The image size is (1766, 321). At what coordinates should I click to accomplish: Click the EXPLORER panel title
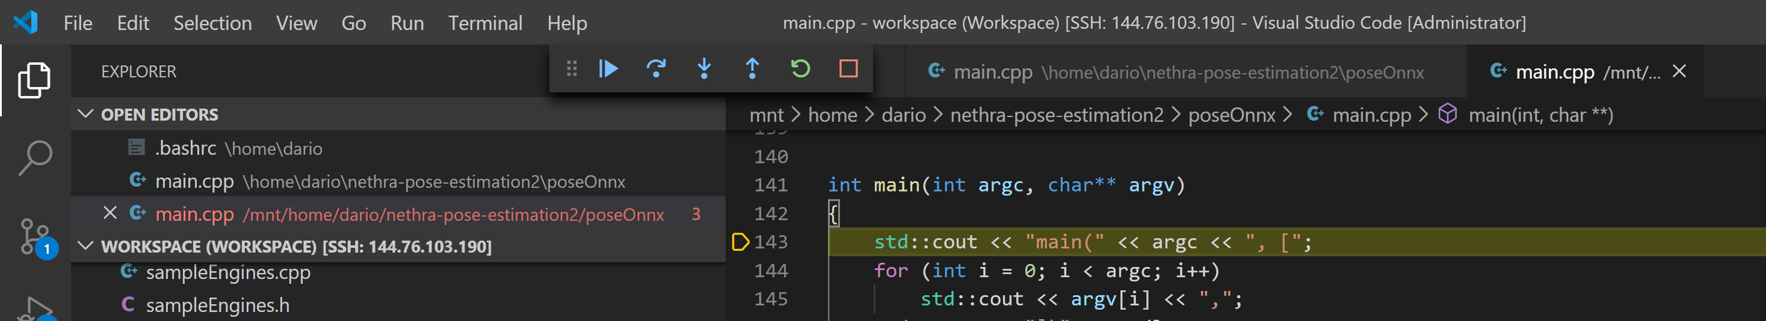pos(138,71)
